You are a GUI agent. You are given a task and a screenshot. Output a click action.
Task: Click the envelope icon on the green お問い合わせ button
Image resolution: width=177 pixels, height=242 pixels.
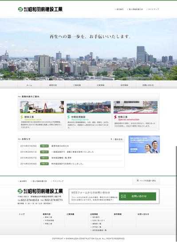coord(123,196)
